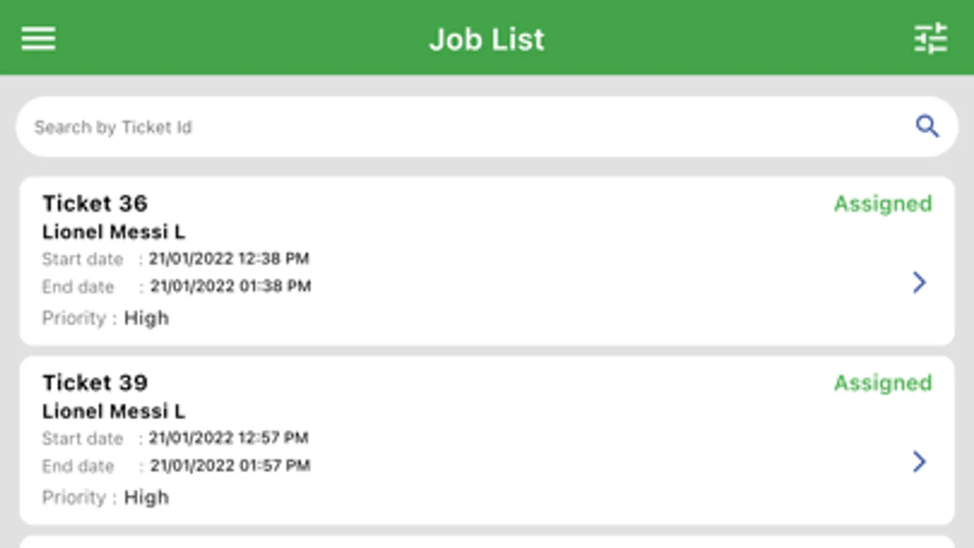Tap Lionel Messi L name in Ticket 39
974x548 pixels.
pyautogui.click(x=113, y=411)
